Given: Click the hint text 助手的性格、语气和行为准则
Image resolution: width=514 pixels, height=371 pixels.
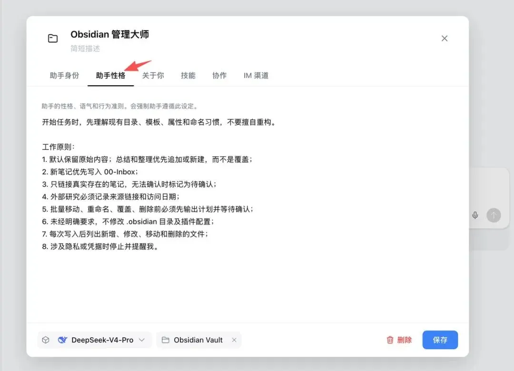Looking at the screenshot, I should click(120, 106).
